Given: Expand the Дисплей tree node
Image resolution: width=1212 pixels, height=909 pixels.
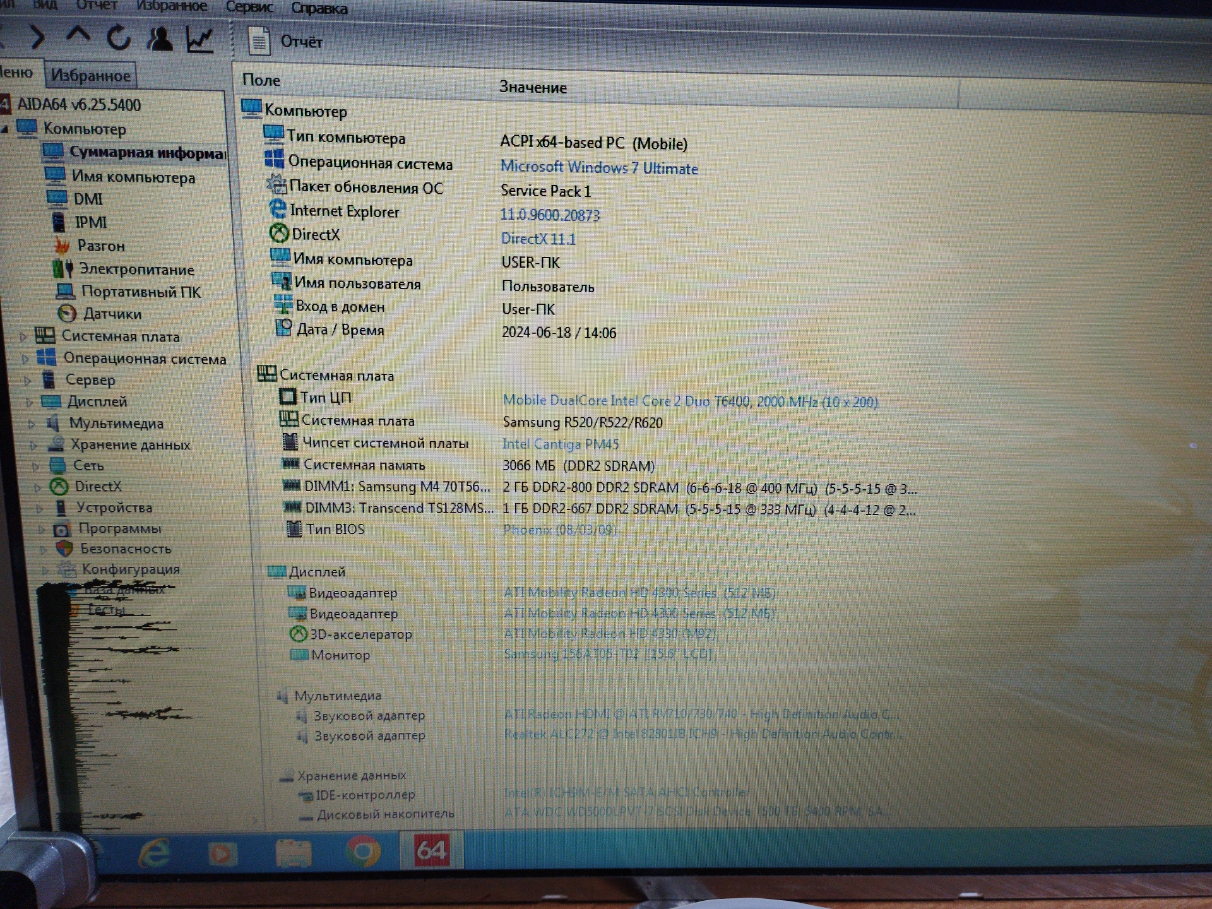Looking at the screenshot, I should pyautogui.click(x=29, y=402).
